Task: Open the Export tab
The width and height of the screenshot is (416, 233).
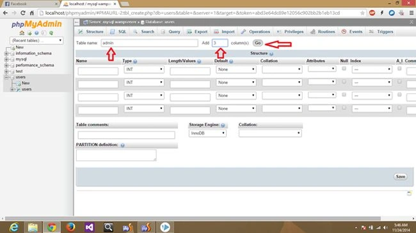Action: click(197, 31)
